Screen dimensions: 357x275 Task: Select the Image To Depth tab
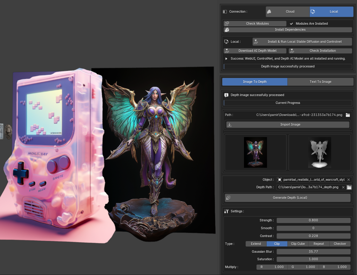pos(255,82)
